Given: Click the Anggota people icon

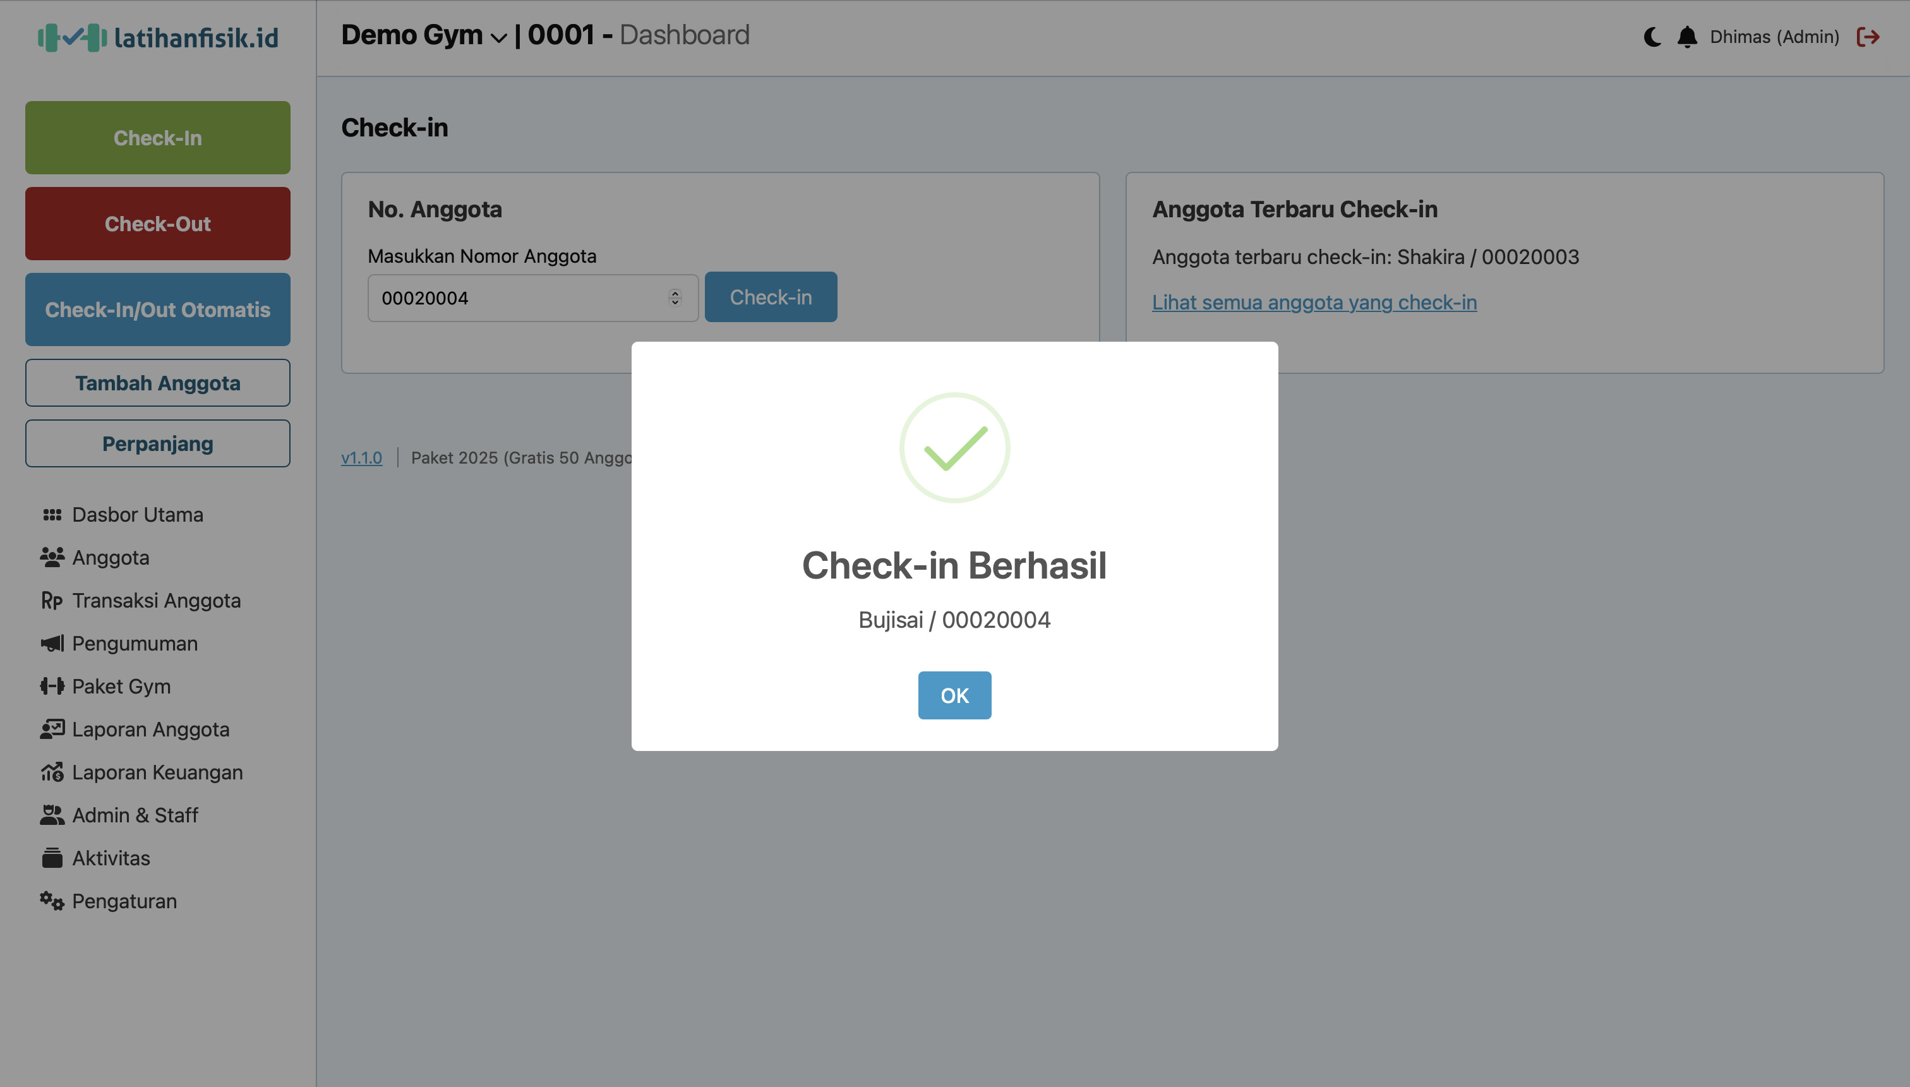Looking at the screenshot, I should (52, 558).
